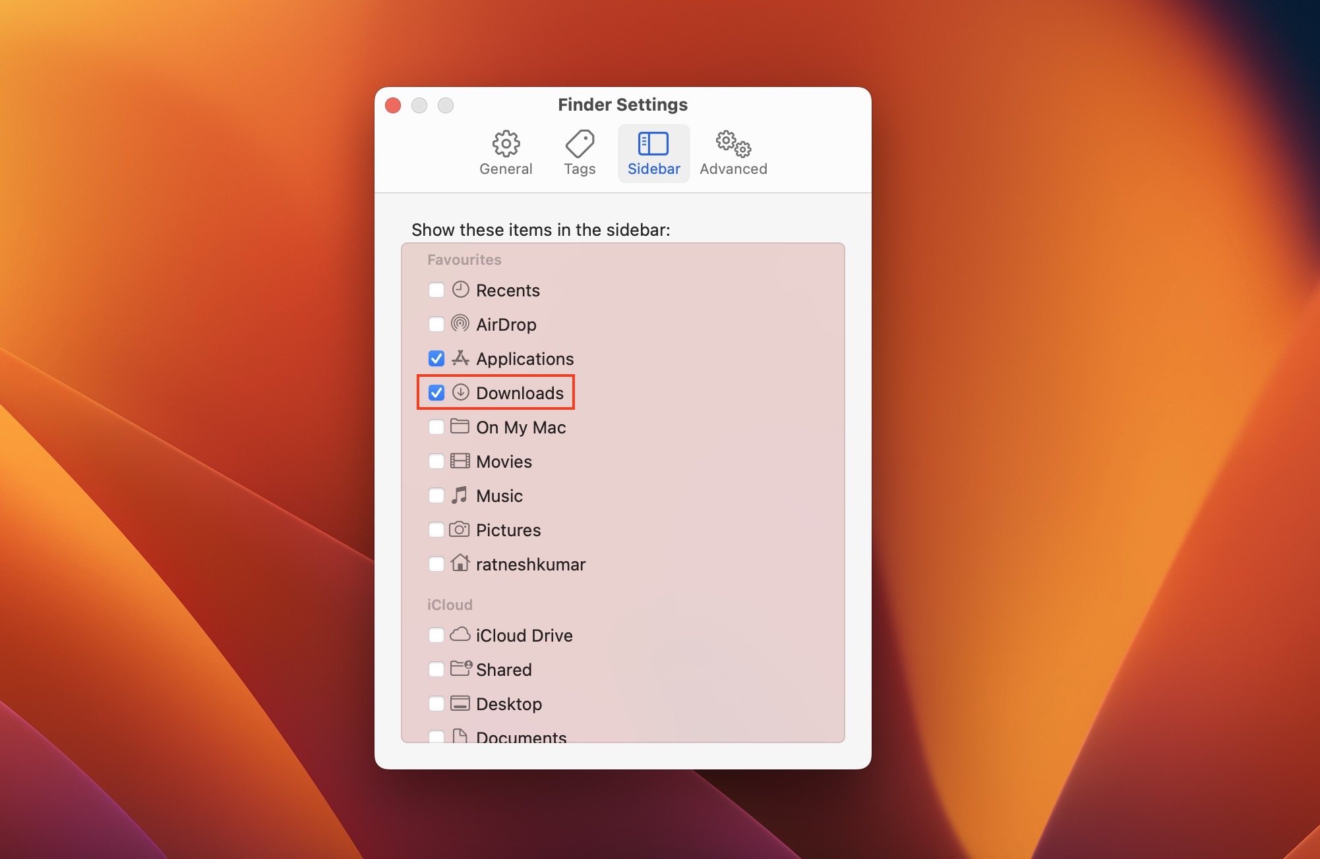The image size is (1320, 859).
Task: Expand the iCloud section items
Action: 448,603
